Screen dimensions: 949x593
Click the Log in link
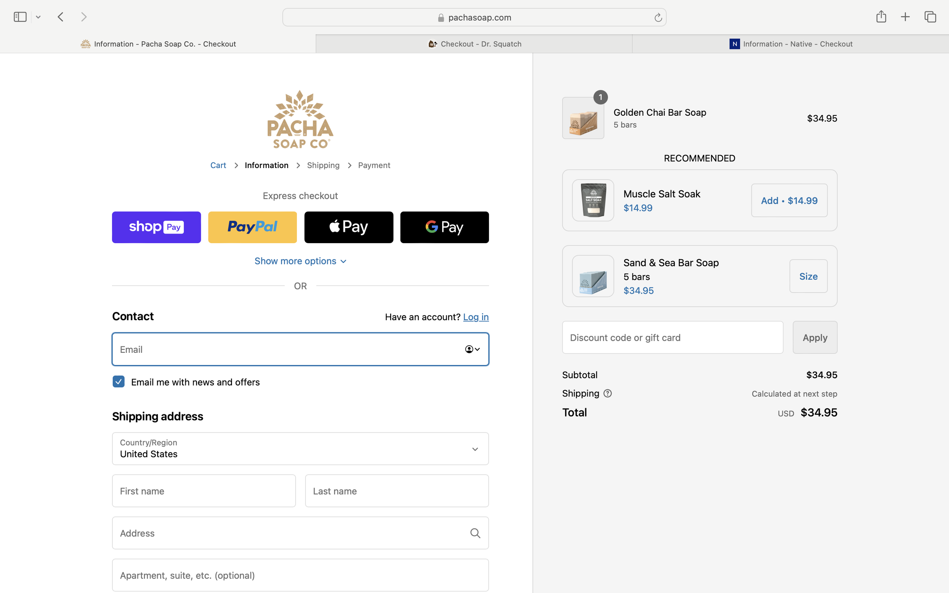point(476,317)
